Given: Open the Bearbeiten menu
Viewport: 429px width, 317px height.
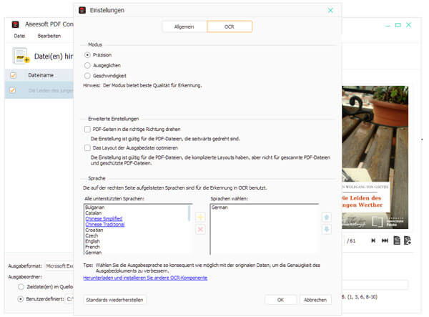Looking at the screenshot, I should click(x=49, y=35).
